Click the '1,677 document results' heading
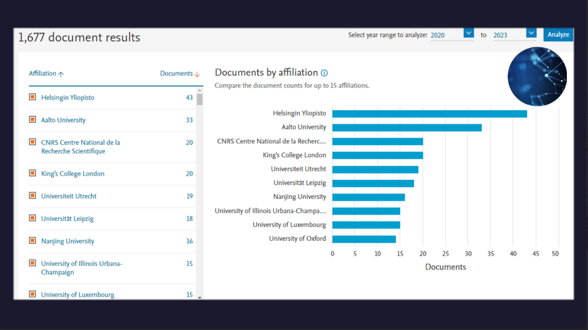 [79, 38]
